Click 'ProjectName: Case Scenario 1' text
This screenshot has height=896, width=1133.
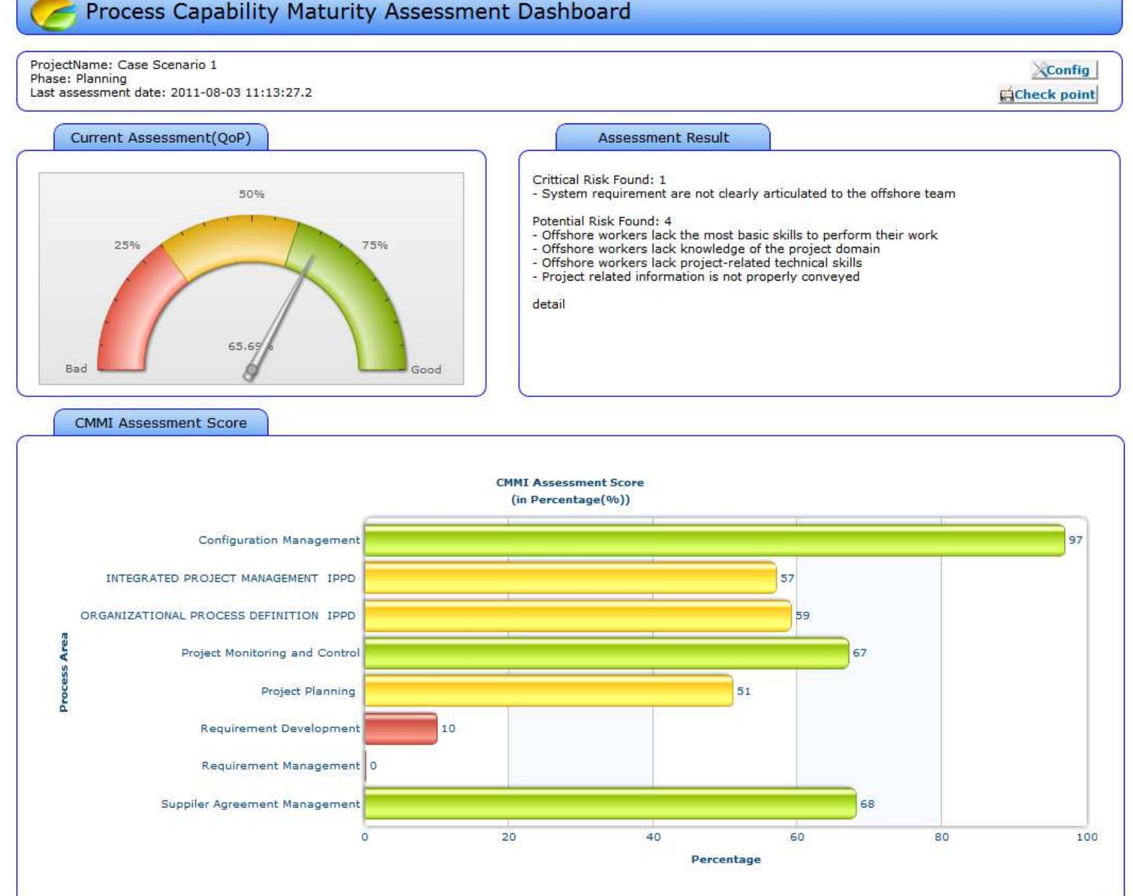tap(123, 65)
